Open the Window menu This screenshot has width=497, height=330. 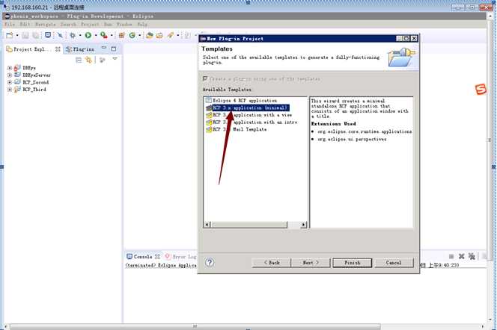[124, 25]
